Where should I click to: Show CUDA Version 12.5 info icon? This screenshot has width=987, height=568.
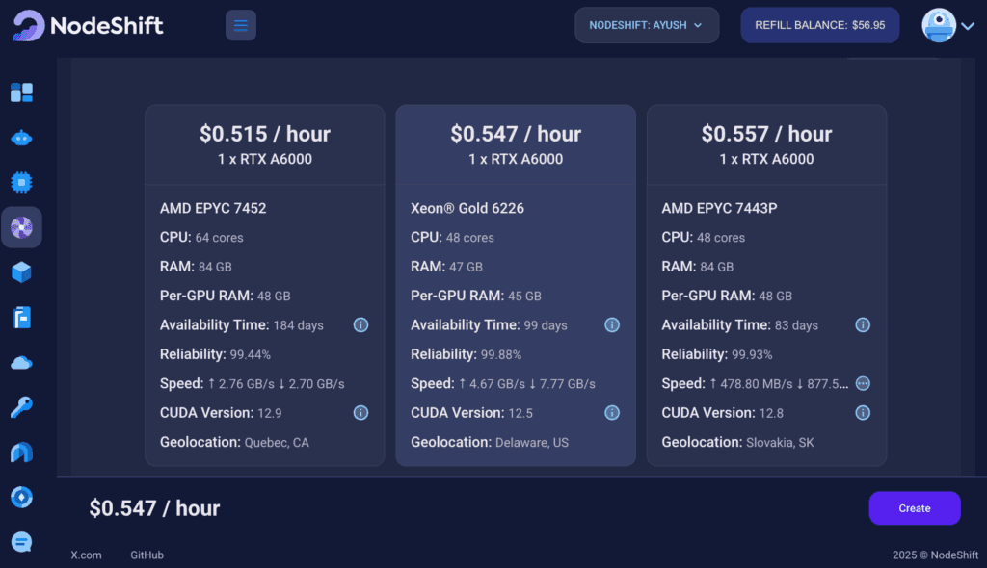point(612,413)
